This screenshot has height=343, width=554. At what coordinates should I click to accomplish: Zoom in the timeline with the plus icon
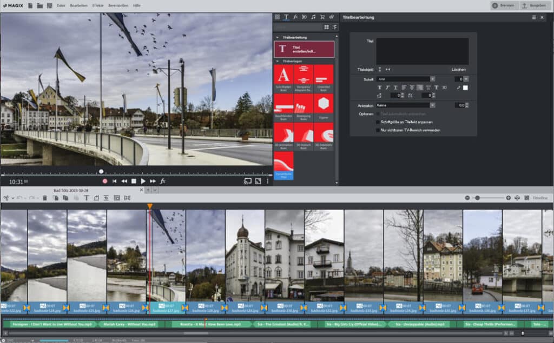(x=509, y=198)
